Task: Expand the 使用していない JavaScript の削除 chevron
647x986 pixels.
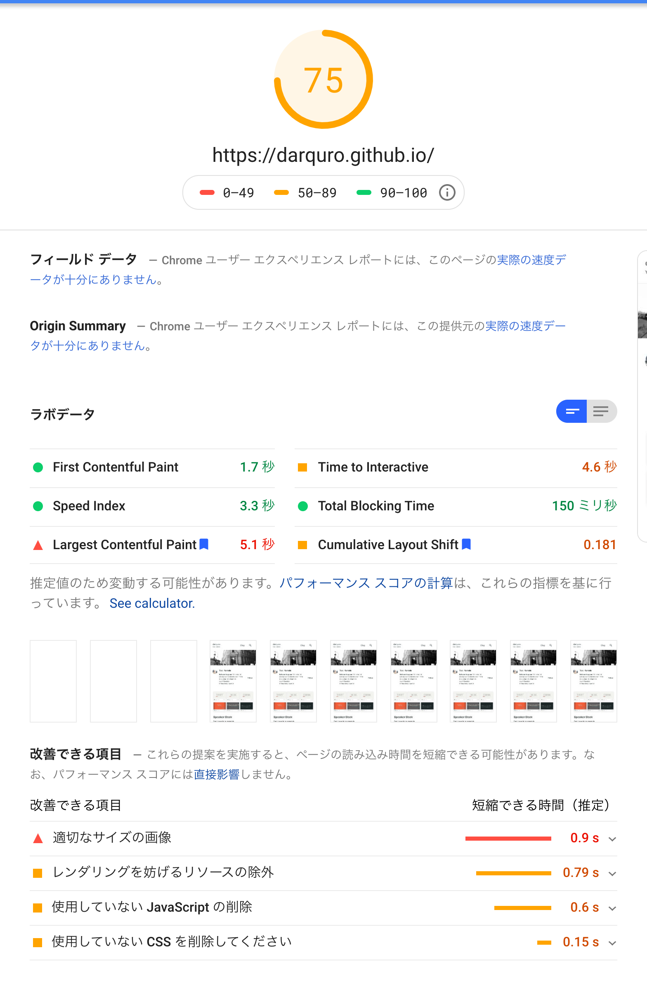Action: pyautogui.click(x=612, y=908)
